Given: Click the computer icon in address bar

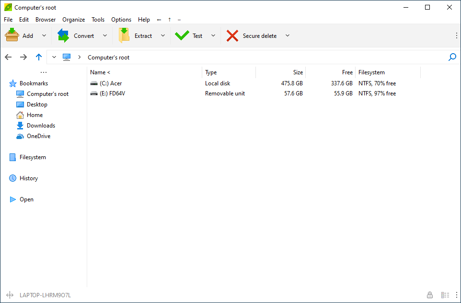Looking at the screenshot, I should pyautogui.click(x=67, y=57).
